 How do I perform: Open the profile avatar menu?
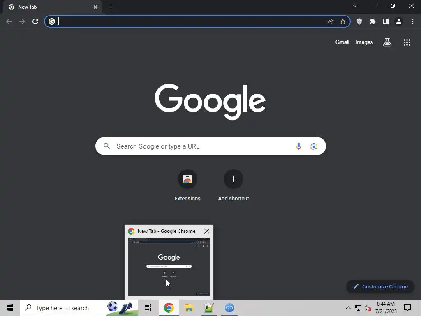(399, 21)
